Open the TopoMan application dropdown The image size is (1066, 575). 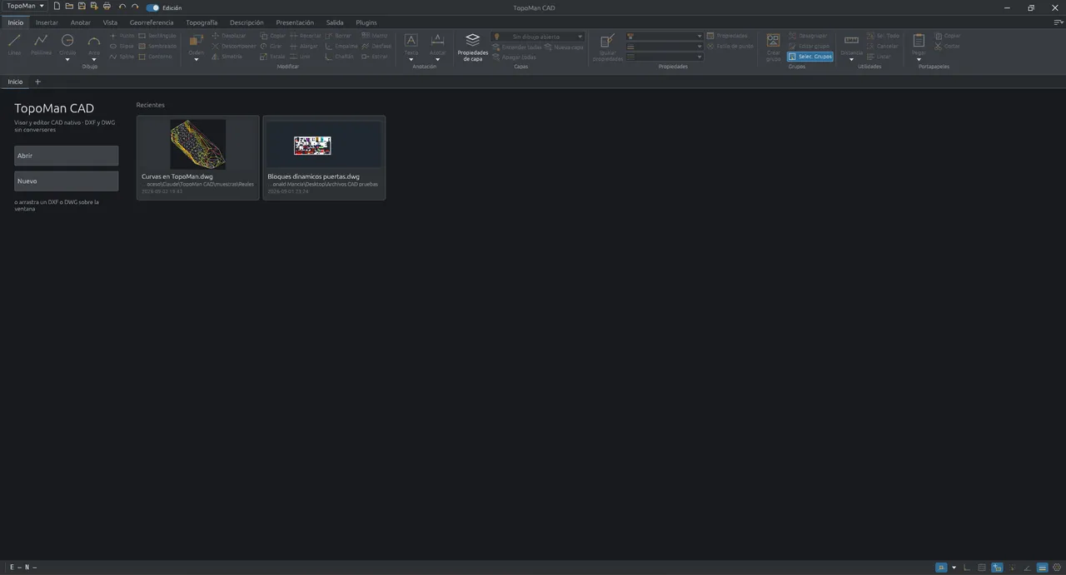[25, 6]
